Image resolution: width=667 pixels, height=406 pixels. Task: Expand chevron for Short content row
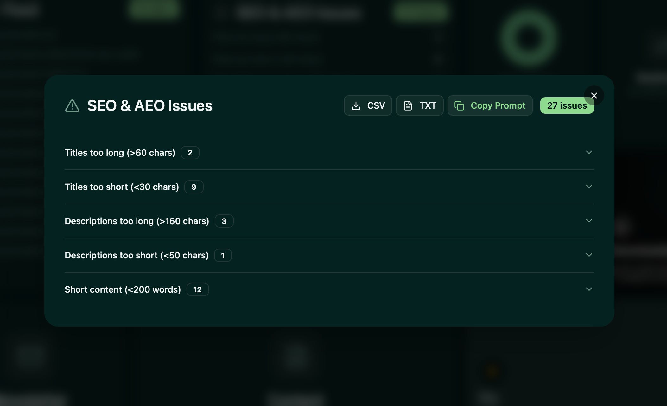pos(589,289)
